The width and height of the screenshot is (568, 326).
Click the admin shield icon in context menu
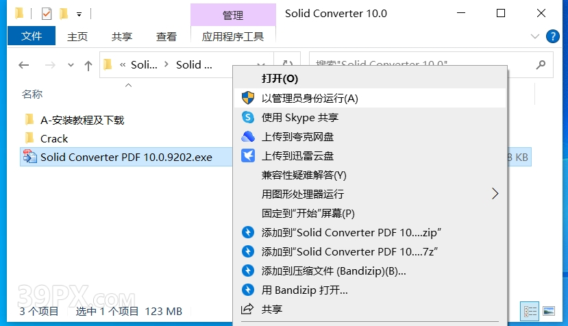tap(248, 98)
